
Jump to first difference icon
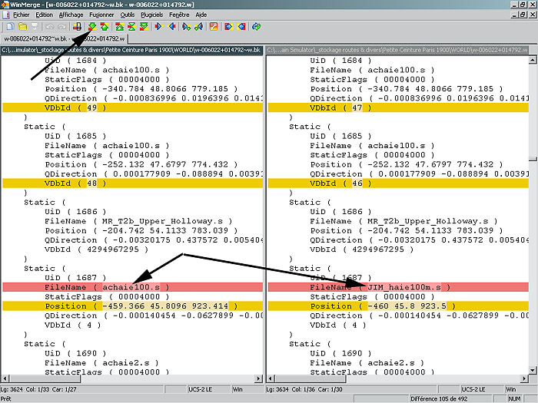[x=119, y=26]
